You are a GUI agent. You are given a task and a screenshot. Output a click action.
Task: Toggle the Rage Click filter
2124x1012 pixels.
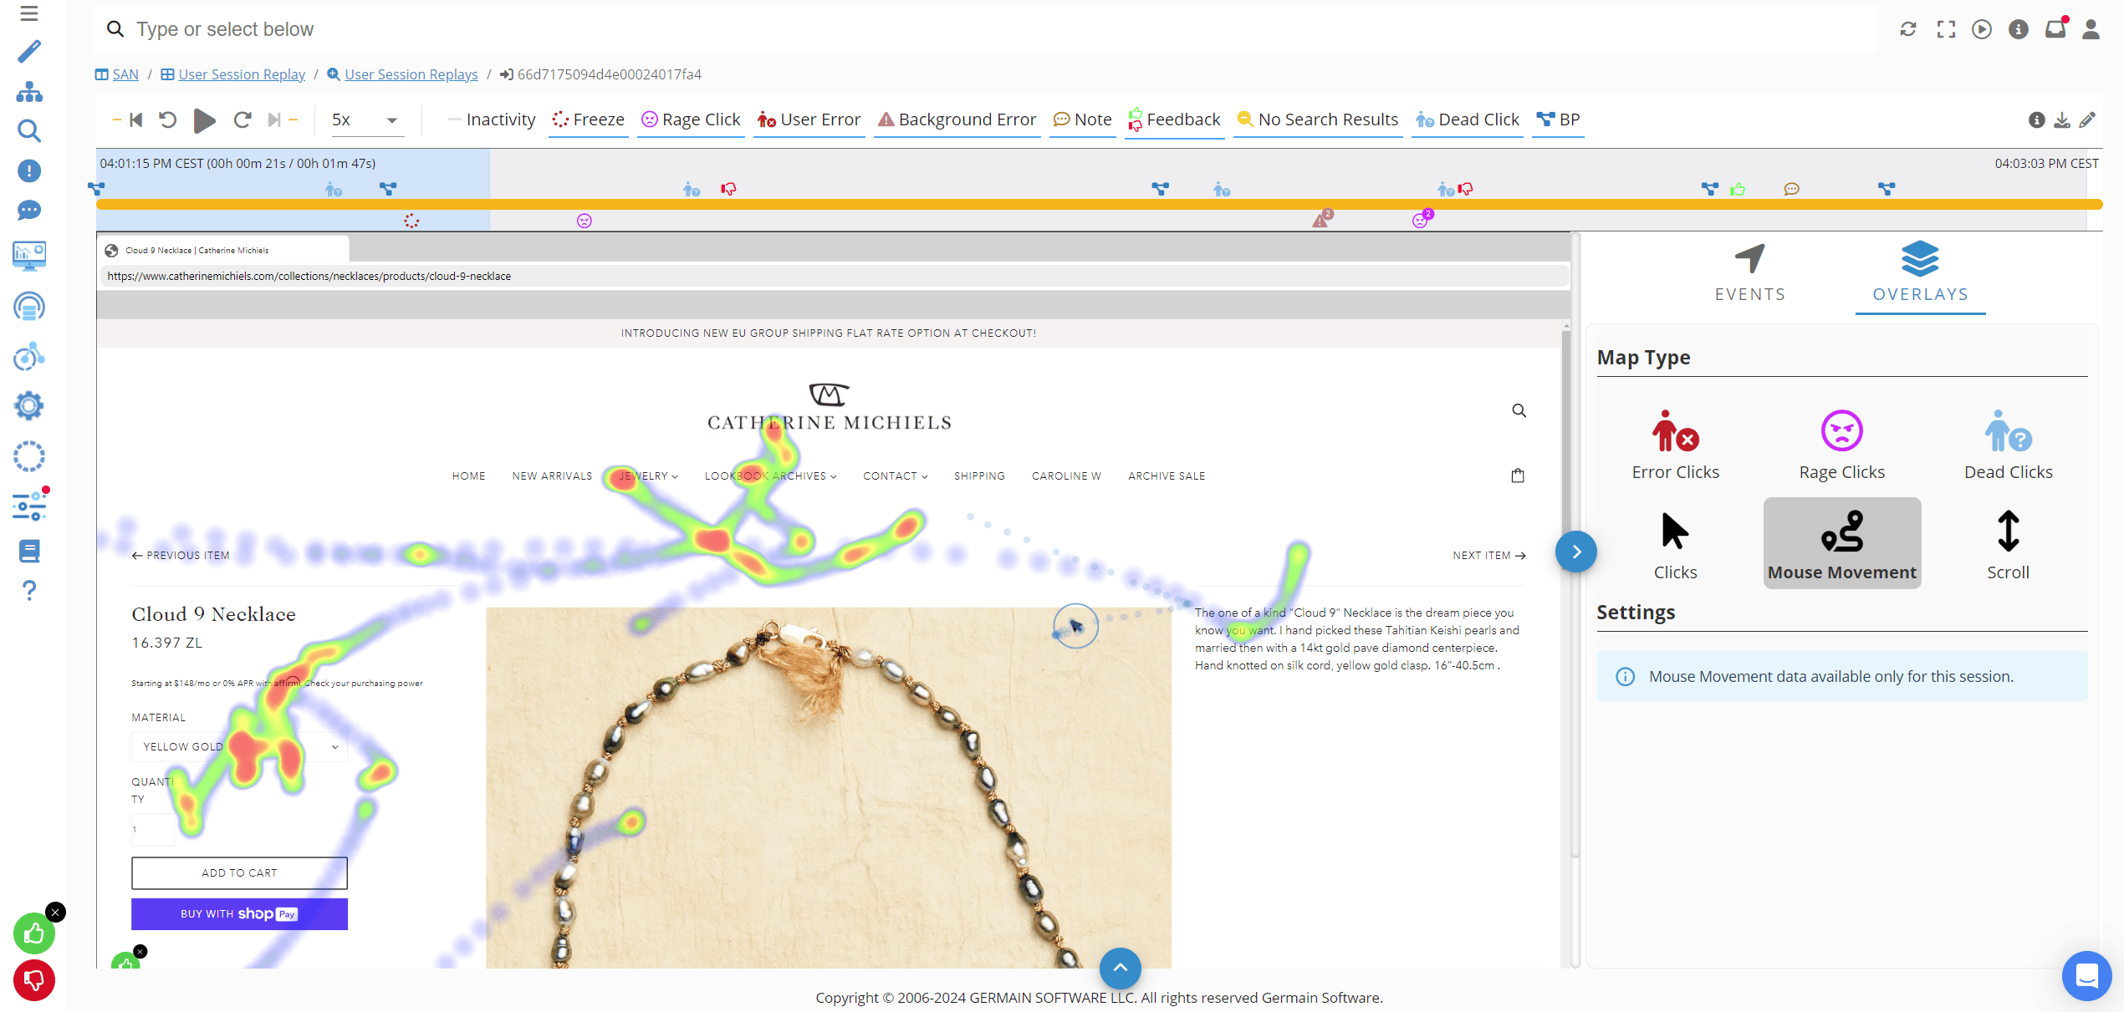pyautogui.click(x=691, y=120)
